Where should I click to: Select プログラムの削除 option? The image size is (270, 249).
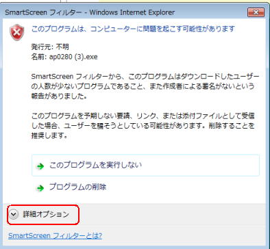[x=77, y=187]
